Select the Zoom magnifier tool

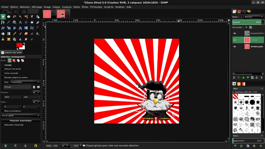(15, 22)
